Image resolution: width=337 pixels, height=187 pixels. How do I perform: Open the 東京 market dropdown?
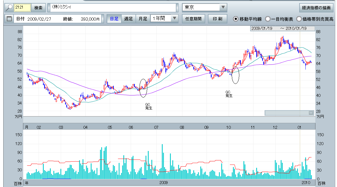[x=223, y=7]
